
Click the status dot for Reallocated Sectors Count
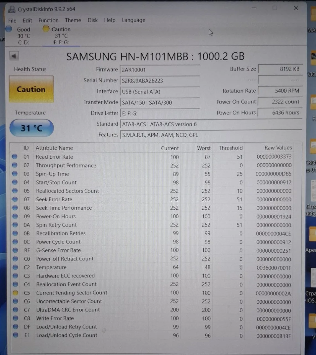[15, 191]
